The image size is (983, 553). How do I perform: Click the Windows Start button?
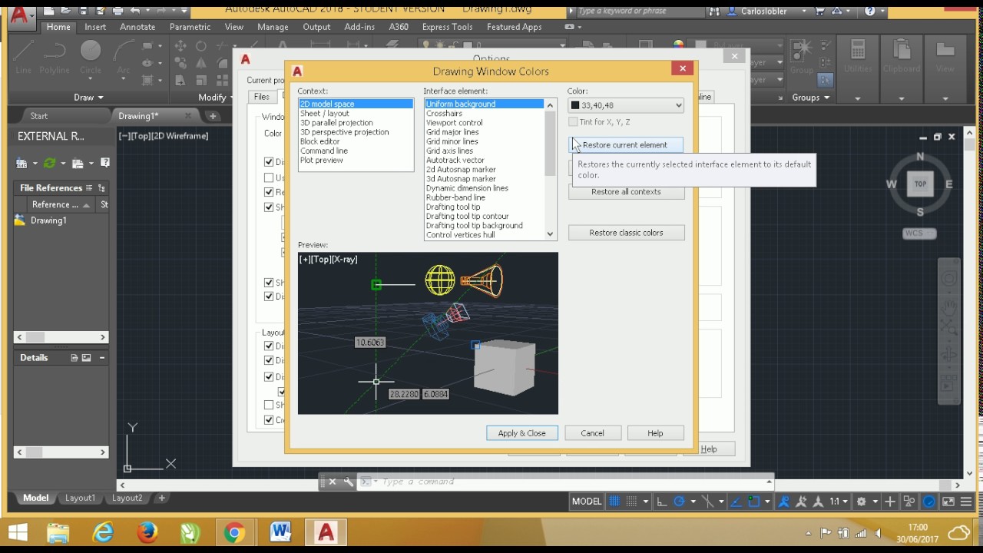click(x=18, y=532)
